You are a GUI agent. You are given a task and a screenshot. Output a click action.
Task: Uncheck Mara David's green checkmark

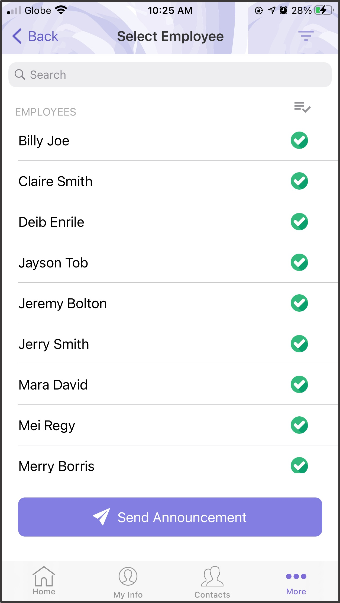pos(299,384)
